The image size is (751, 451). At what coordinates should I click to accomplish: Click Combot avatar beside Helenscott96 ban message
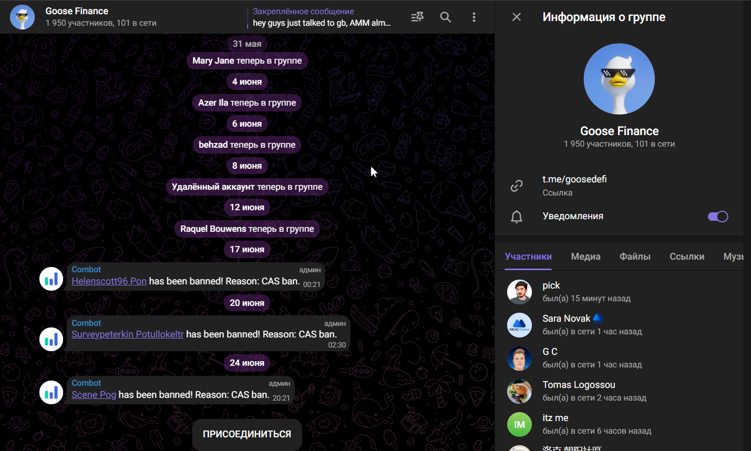tap(52, 279)
